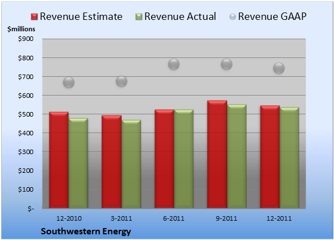
Task: Click the '6-2011' quarter label
Action: [x=174, y=218]
